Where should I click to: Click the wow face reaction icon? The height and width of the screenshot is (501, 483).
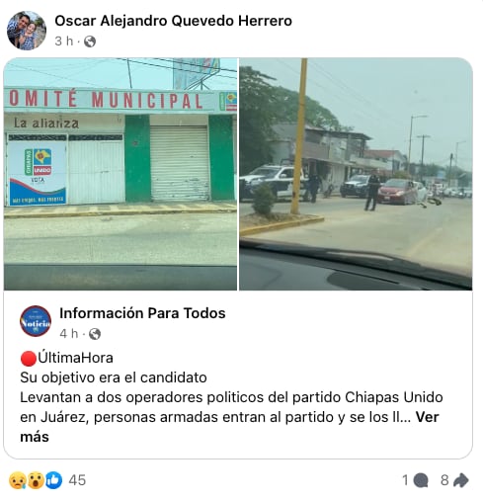click(x=36, y=480)
